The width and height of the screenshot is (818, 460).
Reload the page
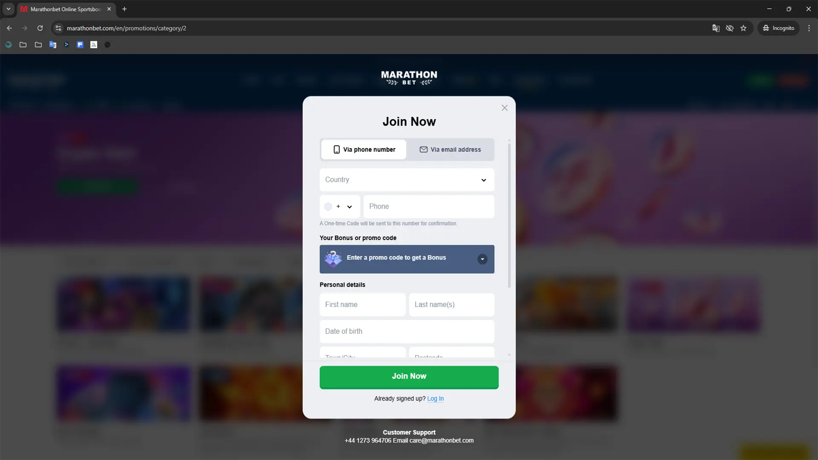[40, 28]
